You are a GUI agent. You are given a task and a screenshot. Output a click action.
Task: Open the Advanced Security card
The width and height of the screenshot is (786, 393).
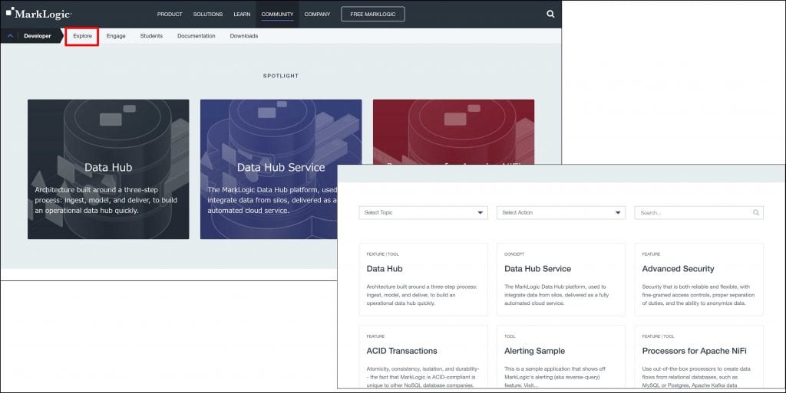698,279
